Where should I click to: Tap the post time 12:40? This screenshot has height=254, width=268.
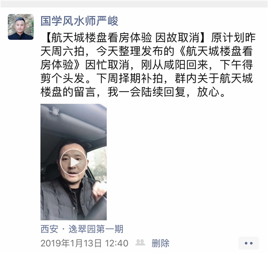coord(117,243)
